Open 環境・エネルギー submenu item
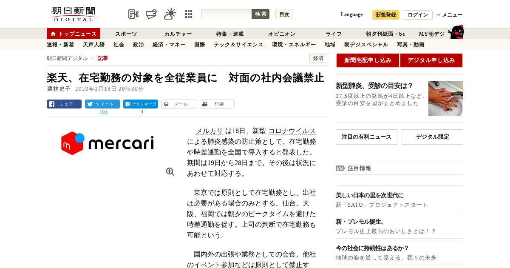 coord(294,45)
